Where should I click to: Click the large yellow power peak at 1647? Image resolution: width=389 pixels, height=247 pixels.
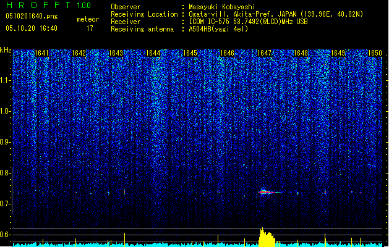point(267,237)
